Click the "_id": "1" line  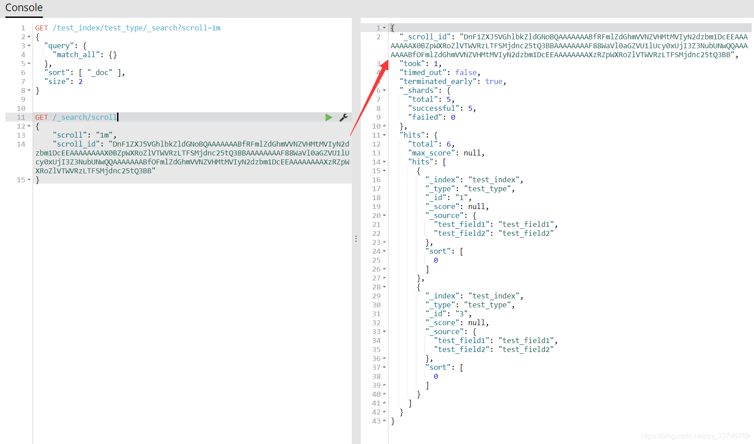tap(448, 198)
